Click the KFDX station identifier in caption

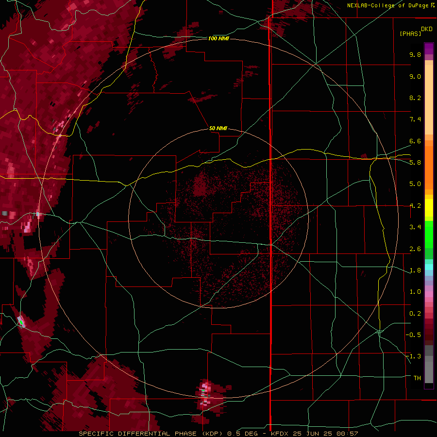click(x=280, y=434)
